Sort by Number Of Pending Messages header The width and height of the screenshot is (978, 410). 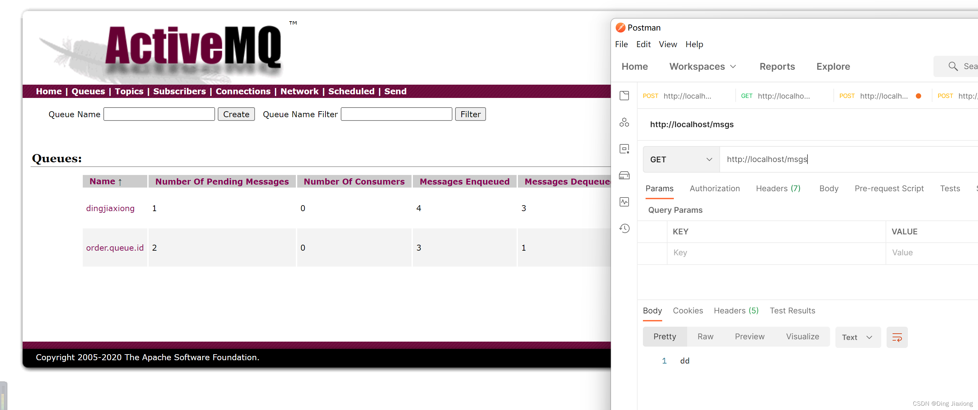(222, 182)
